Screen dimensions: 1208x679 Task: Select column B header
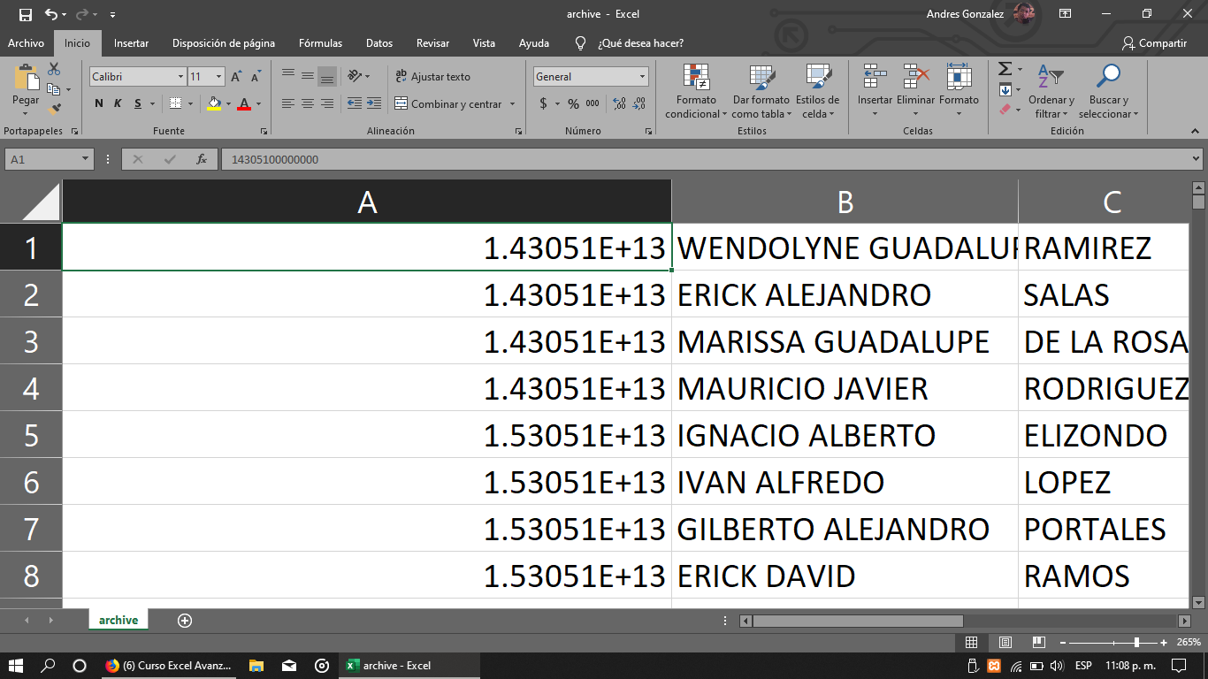(x=845, y=202)
